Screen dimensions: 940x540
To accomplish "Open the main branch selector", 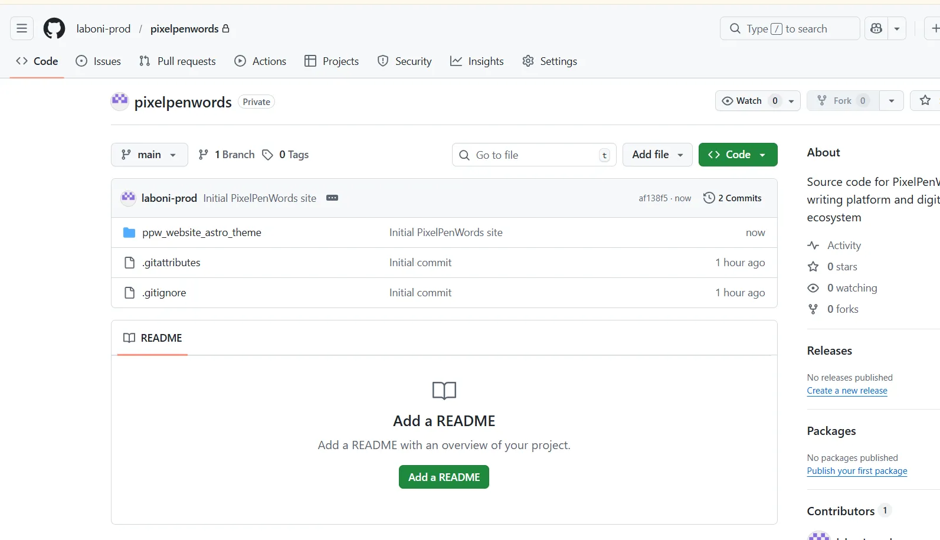I will [x=149, y=155].
